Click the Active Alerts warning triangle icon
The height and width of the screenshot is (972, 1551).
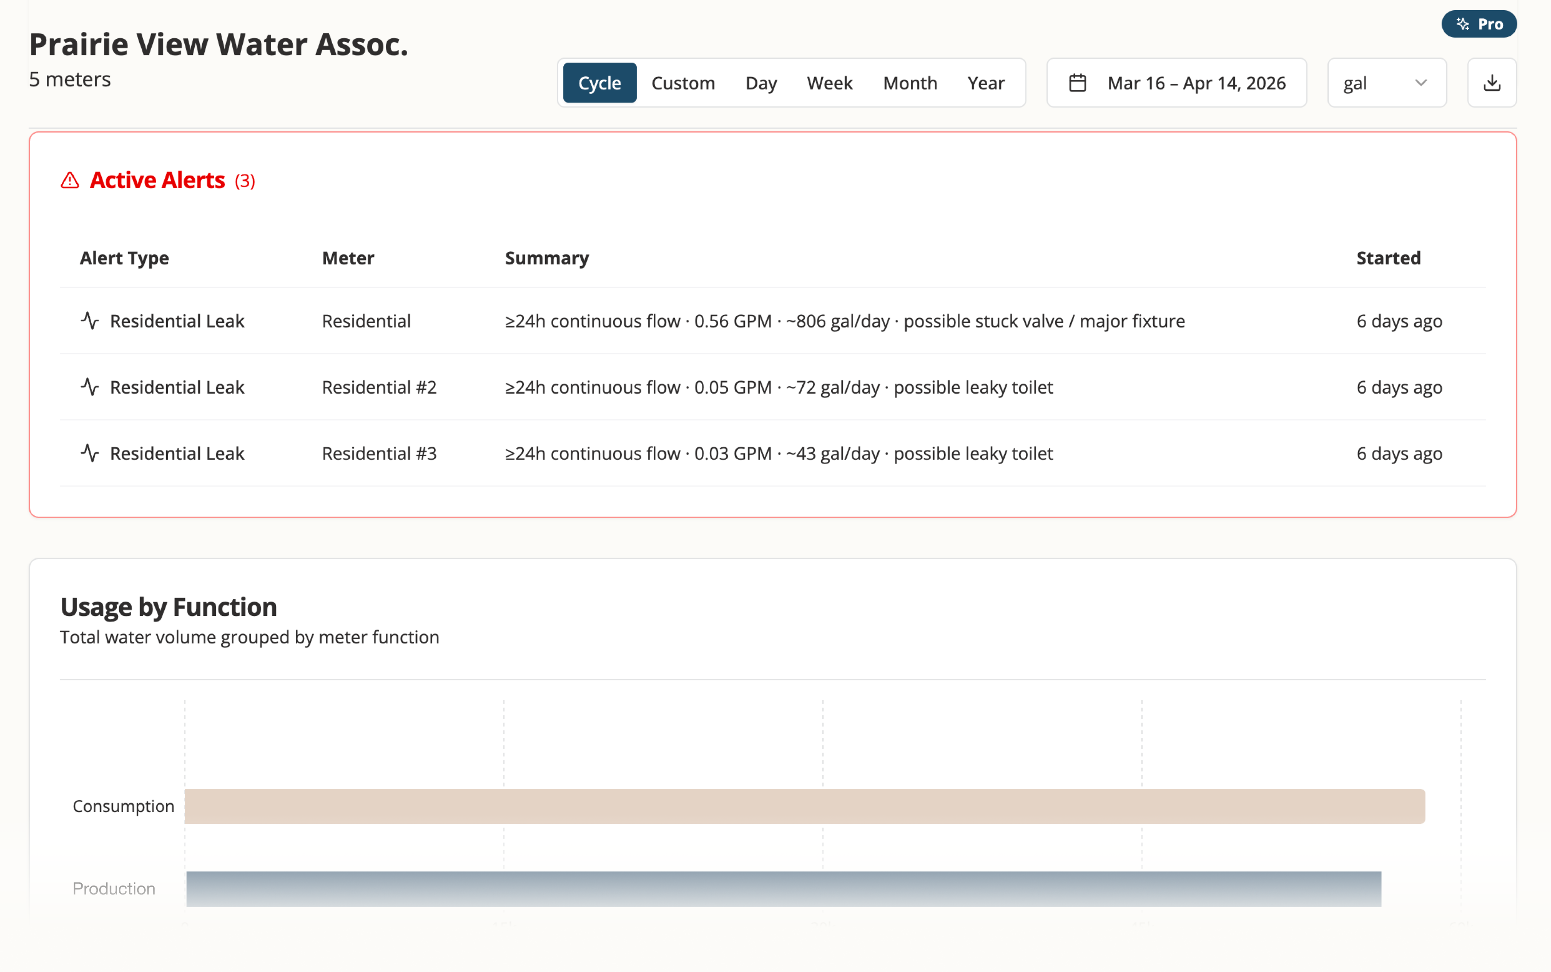click(x=69, y=181)
